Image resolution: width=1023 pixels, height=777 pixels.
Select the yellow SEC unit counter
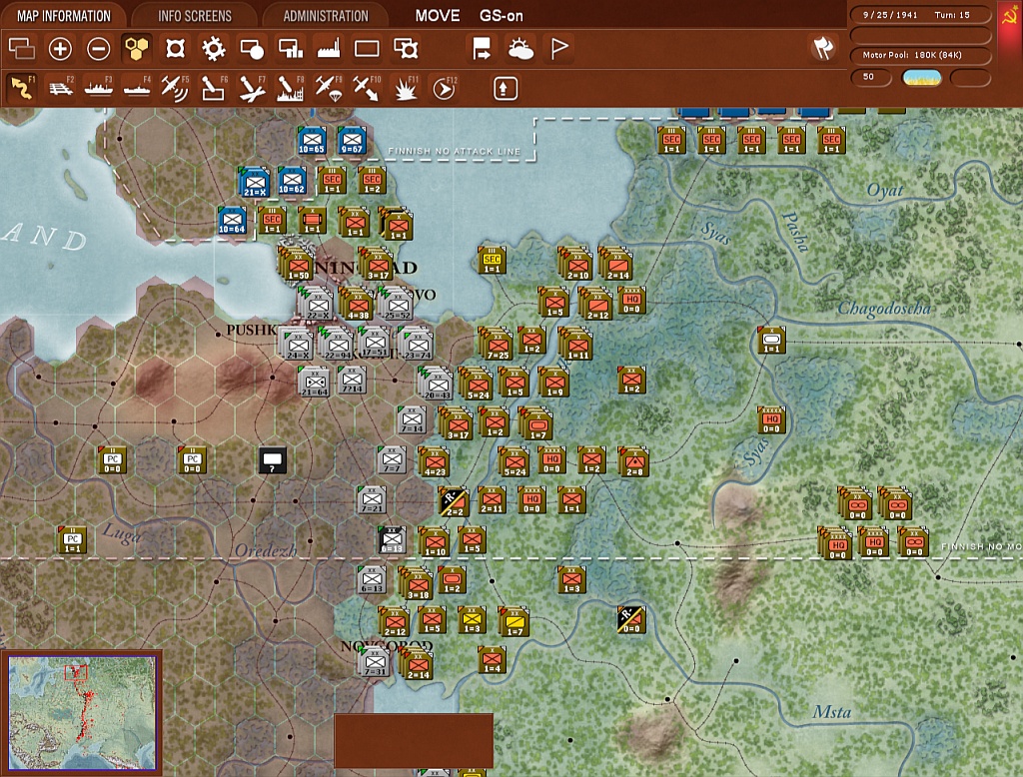click(492, 260)
